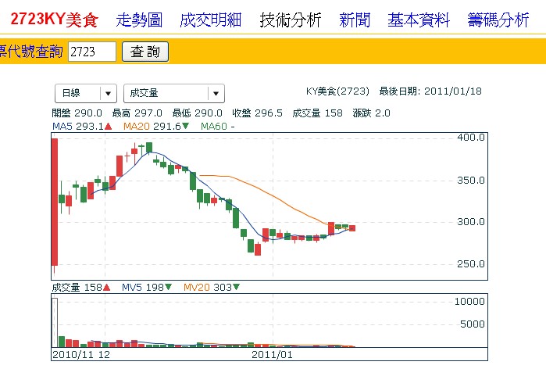546x376 pixels.
Task: Click the 10000 volume axis label
Action: click(x=469, y=302)
